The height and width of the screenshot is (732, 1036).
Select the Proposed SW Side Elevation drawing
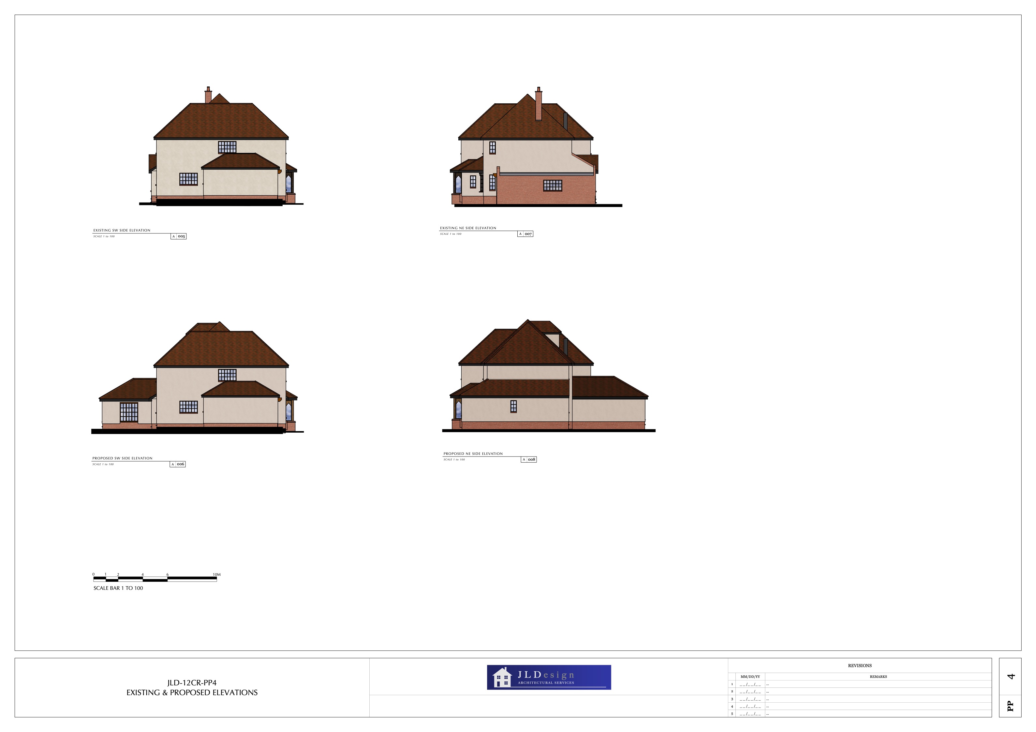point(198,378)
